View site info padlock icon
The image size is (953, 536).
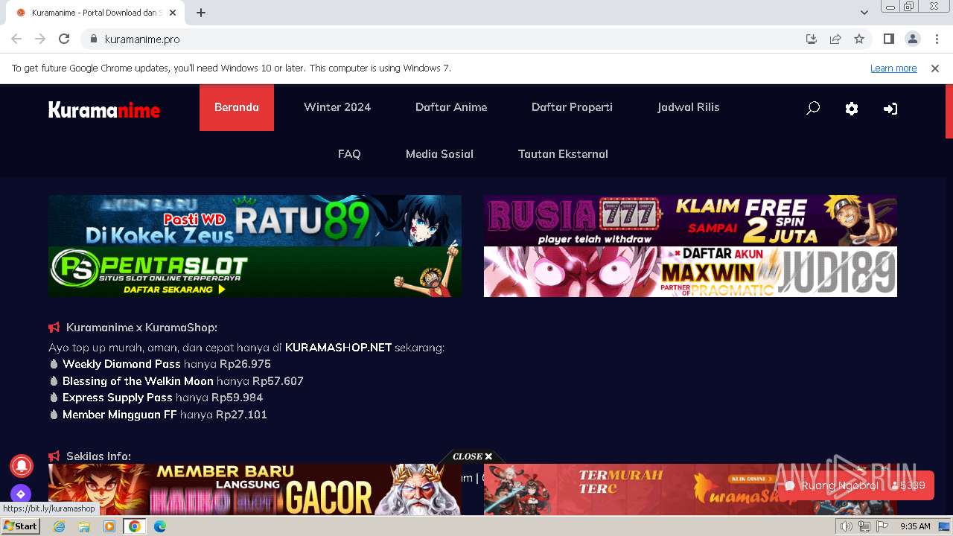coord(93,39)
